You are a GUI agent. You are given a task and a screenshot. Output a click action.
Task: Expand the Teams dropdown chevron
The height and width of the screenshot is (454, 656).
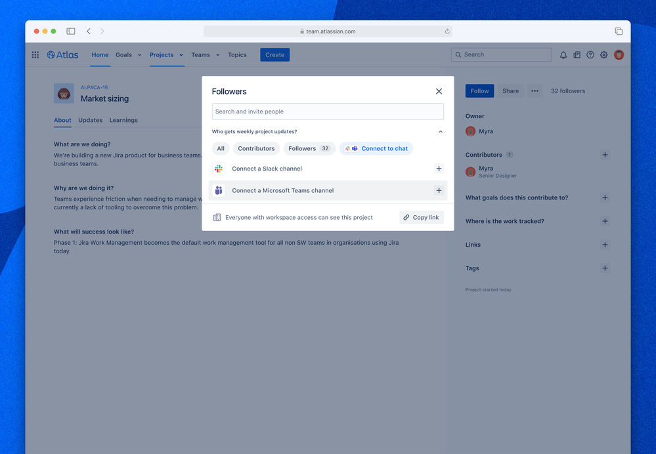click(x=217, y=54)
